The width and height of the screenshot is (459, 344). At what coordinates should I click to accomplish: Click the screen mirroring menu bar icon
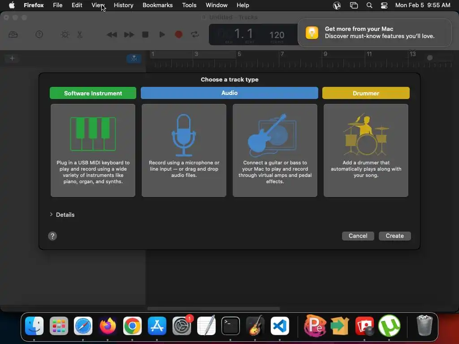click(x=354, y=5)
